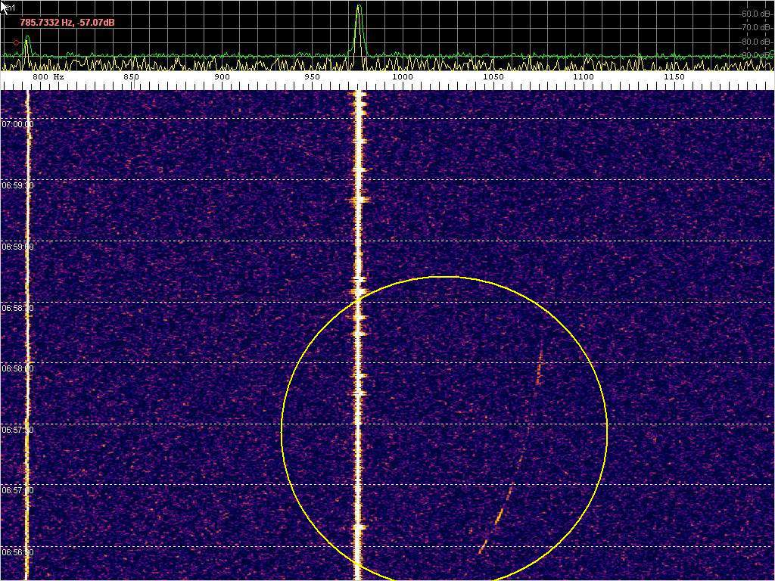Select the 06:56:30 time marker
This screenshot has height=581, width=775.
[x=17, y=552]
